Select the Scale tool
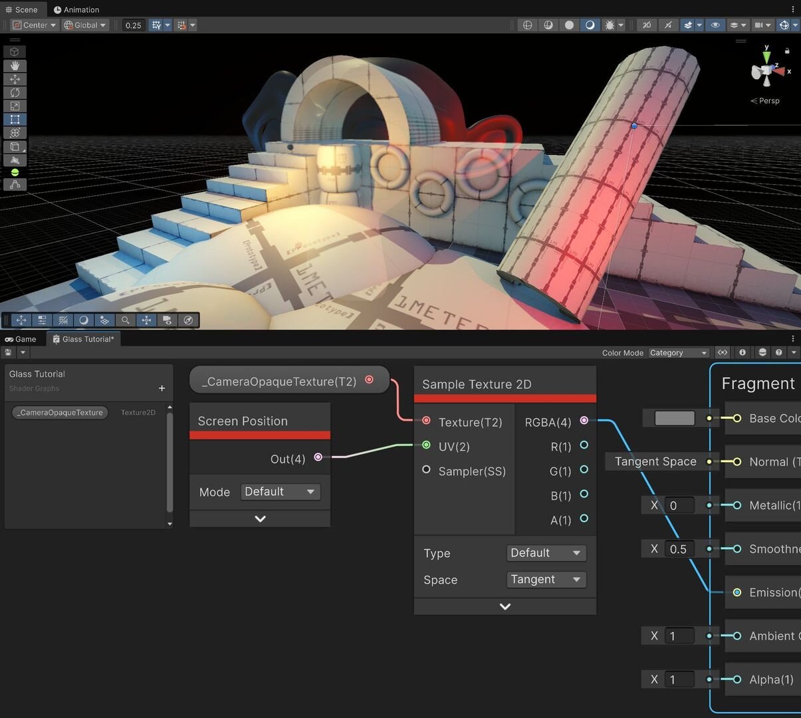801x718 pixels. pyautogui.click(x=15, y=106)
